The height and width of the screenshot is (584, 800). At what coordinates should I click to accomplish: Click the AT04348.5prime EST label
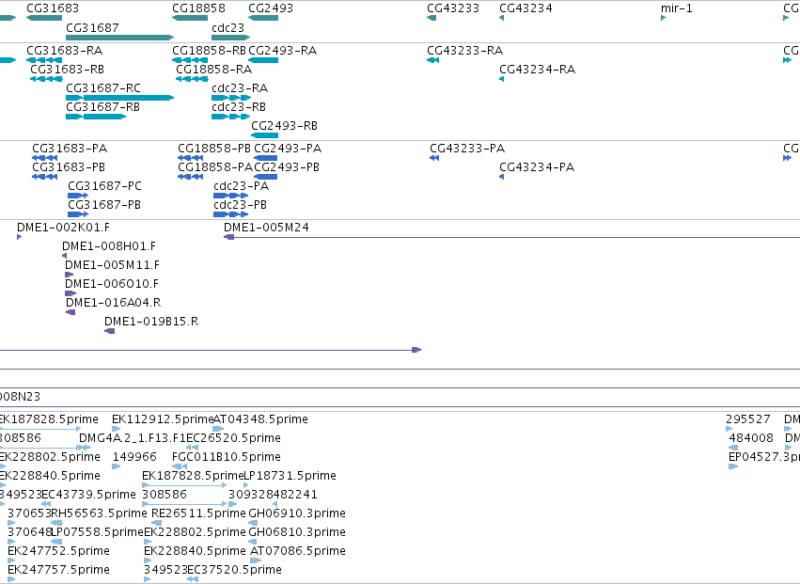click(x=260, y=419)
